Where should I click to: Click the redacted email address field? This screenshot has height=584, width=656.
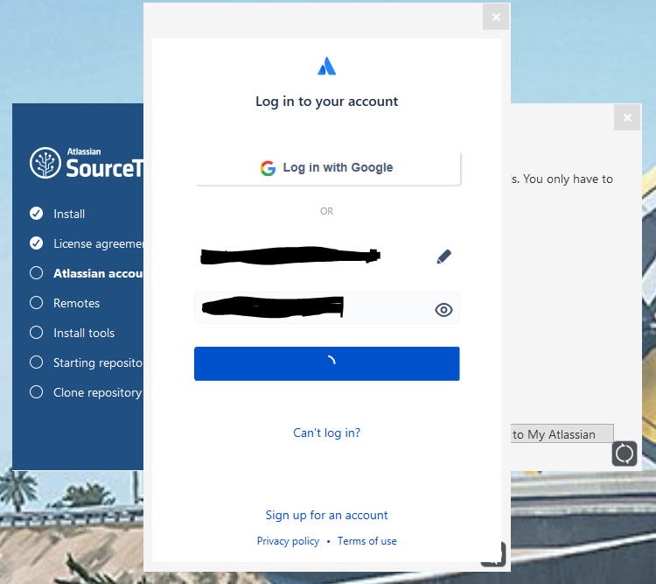click(x=290, y=256)
